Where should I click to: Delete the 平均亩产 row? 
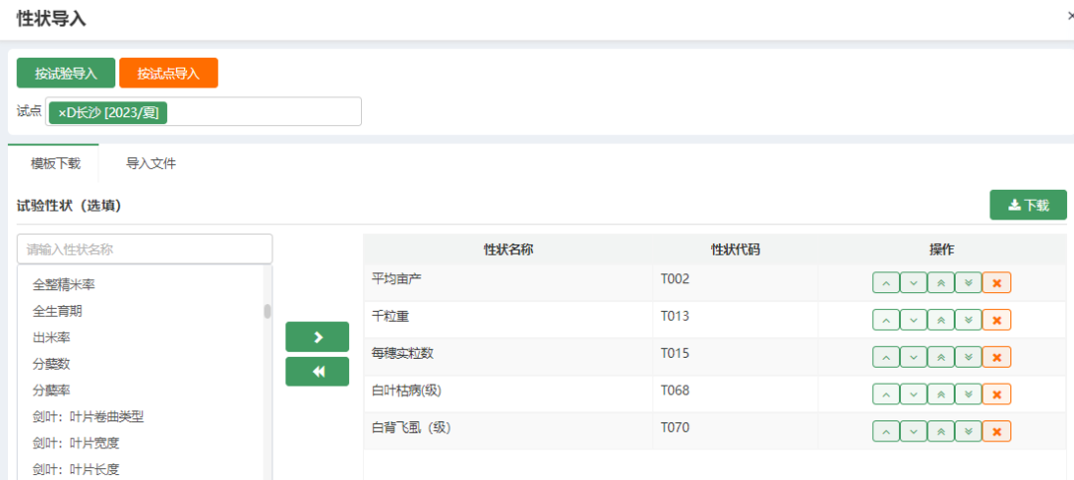click(996, 283)
